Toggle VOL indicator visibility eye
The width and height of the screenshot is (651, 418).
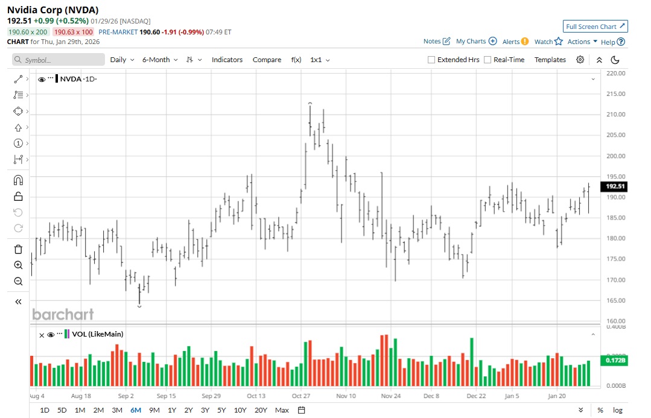coord(51,335)
